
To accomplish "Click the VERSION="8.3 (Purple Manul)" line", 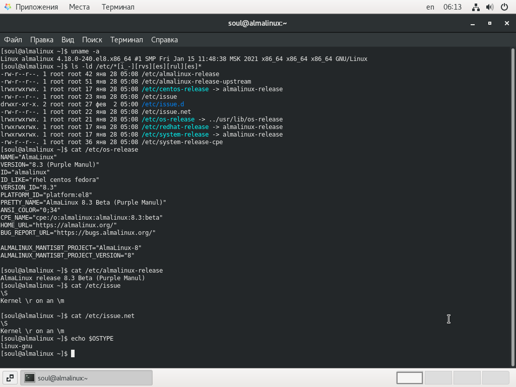I will point(50,165).
